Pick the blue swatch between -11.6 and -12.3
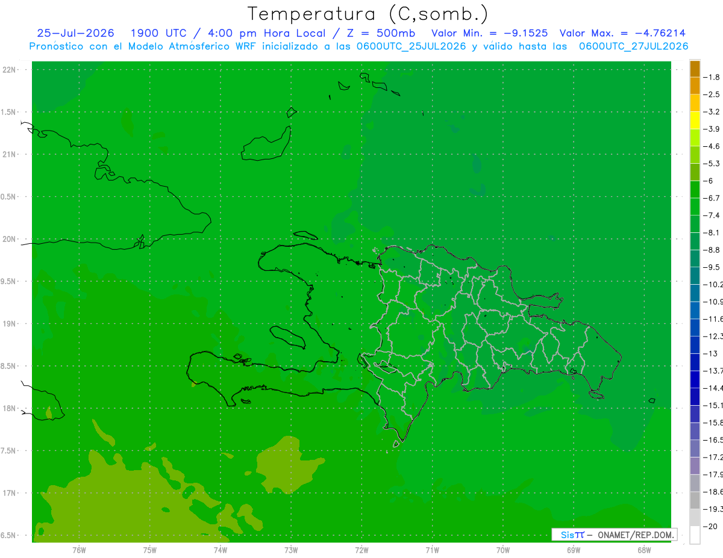This screenshot has width=723, height=558. 695,327
